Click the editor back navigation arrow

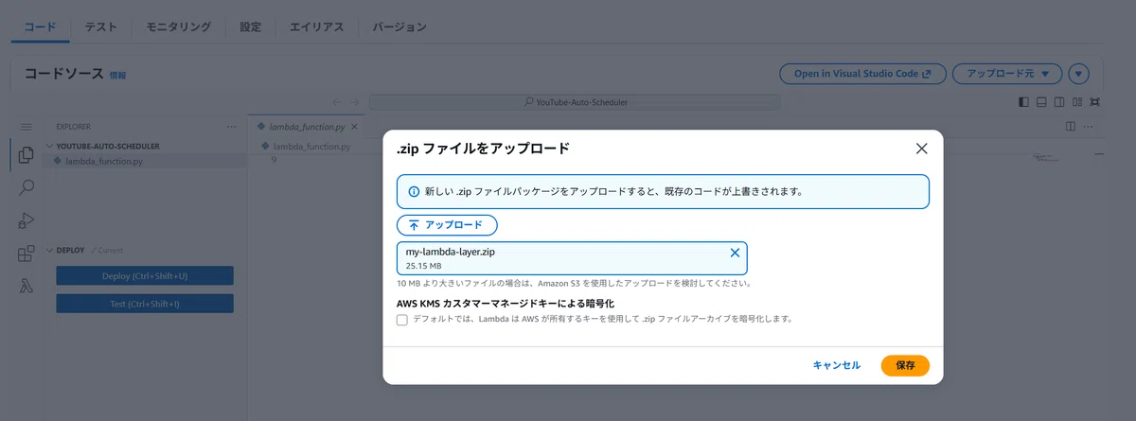click(x=336, y=102)
